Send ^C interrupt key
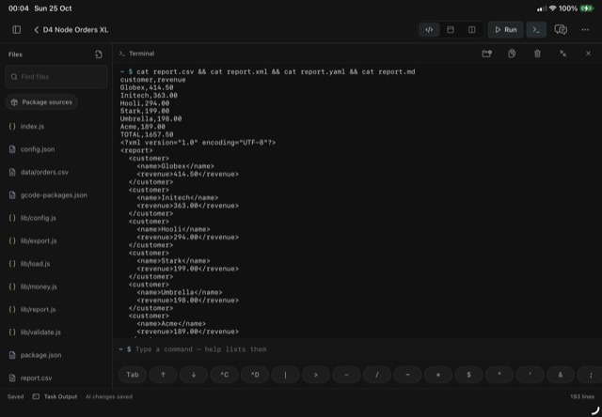 (x=224, y=375)
